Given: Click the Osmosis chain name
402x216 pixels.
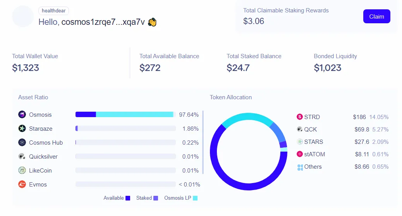Looking at the screenshot, I should tap(40, 115).
